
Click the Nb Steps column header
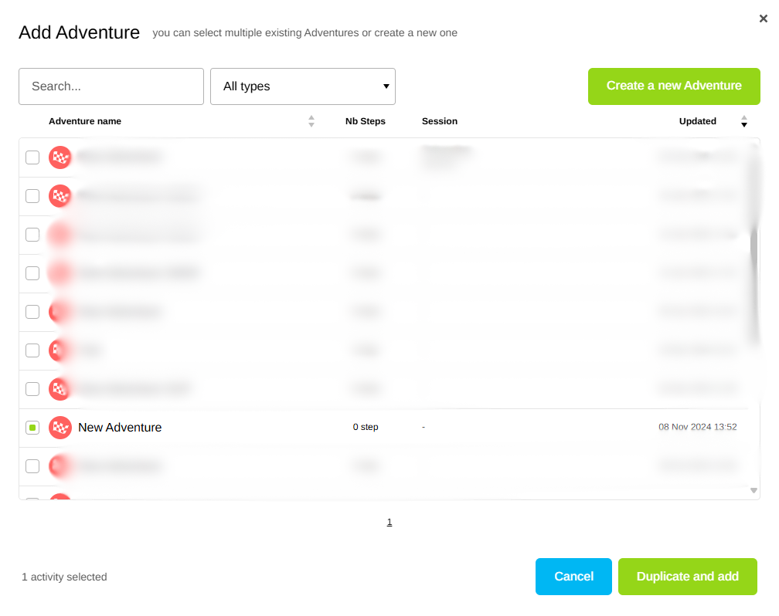coord(365,121)
